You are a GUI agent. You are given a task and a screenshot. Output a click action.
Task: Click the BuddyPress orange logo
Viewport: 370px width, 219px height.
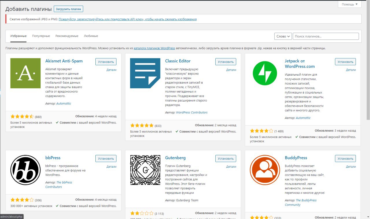[265, 170]
